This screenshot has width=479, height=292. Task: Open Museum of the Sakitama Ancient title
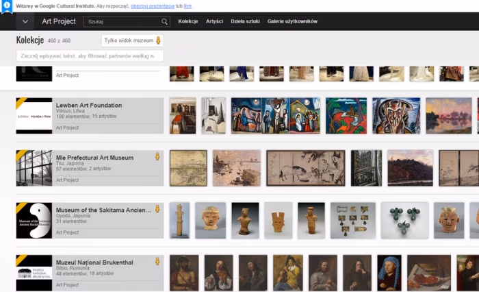103,210
